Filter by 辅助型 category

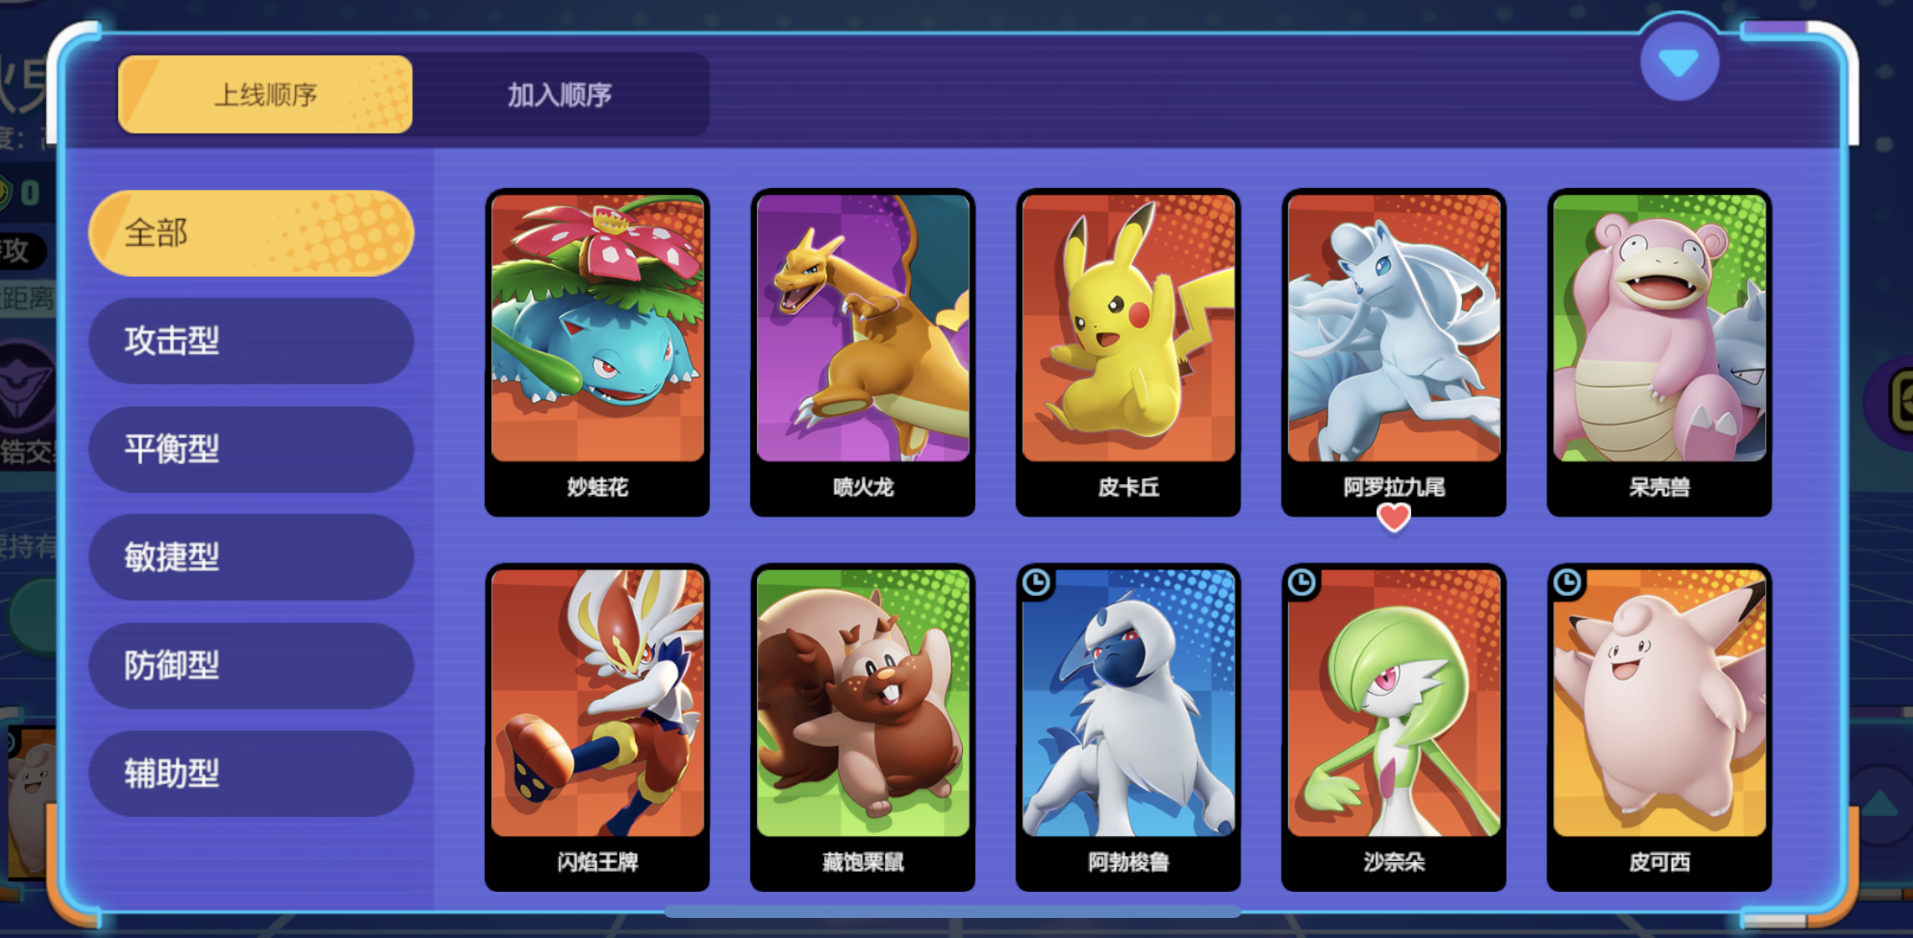point(251,773)
